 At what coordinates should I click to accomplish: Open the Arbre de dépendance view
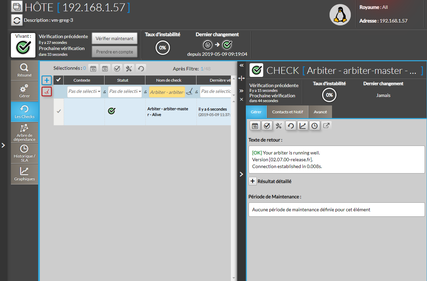[25, 132]
